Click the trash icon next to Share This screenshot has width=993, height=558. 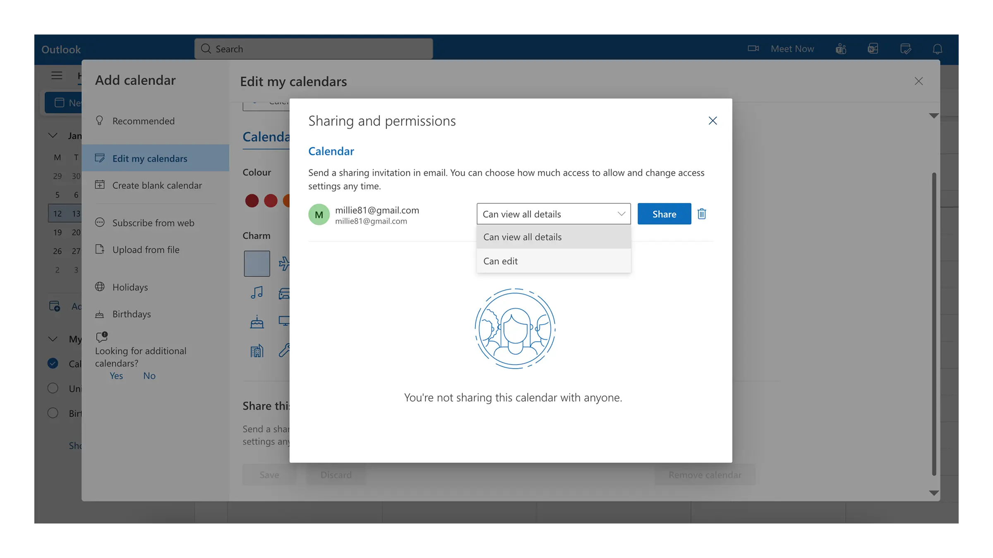click(701, 214)
